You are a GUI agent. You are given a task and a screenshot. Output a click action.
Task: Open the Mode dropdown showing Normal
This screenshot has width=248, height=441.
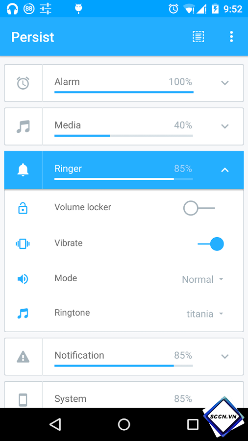pos(203,279)
